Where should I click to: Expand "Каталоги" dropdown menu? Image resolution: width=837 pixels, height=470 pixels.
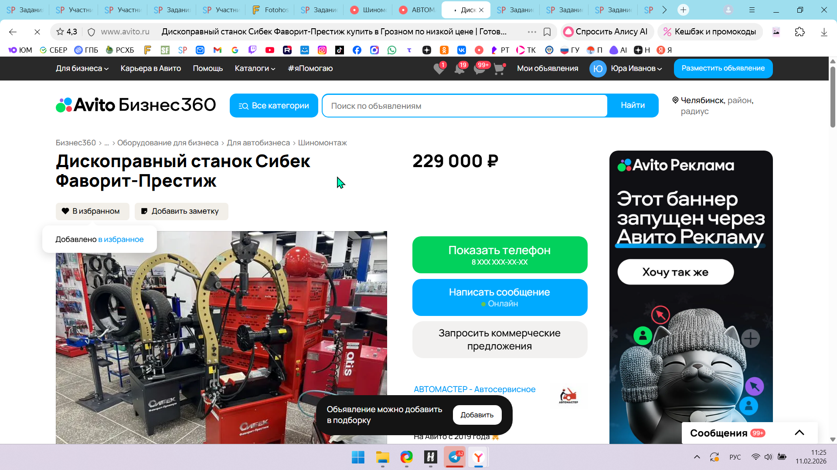(x=255, y=68)
